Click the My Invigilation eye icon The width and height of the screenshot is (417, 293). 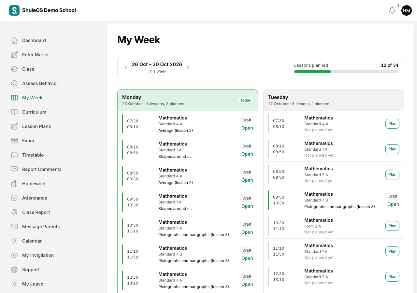point(14,255)
